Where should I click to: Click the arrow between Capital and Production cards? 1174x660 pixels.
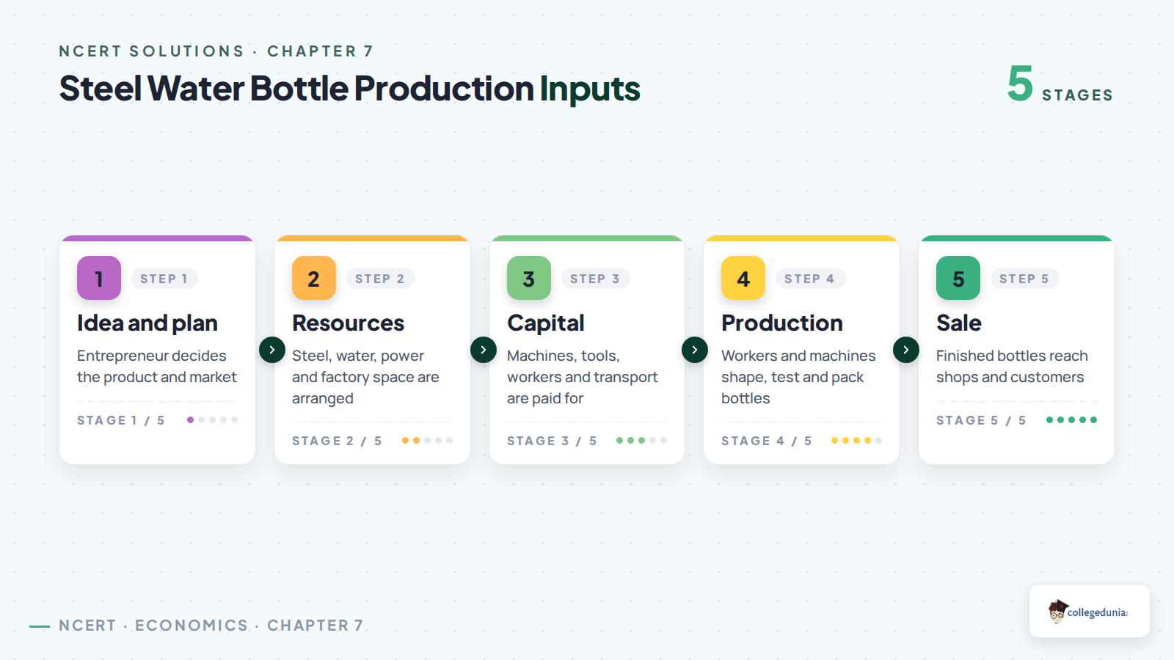pyautogui.click(x=695, y=350)
